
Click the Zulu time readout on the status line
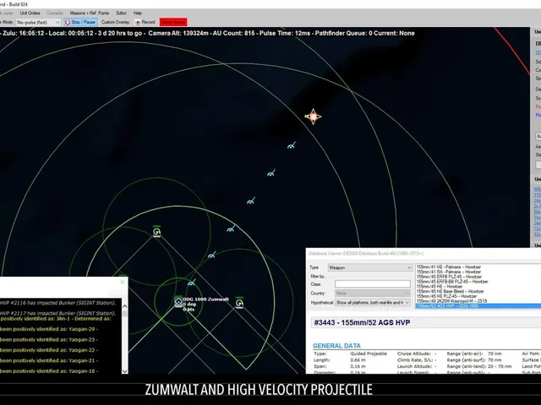click(x=24, y=34)
